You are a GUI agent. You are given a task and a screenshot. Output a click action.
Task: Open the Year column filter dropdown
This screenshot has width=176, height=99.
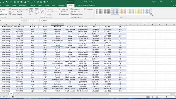(50, 27)
